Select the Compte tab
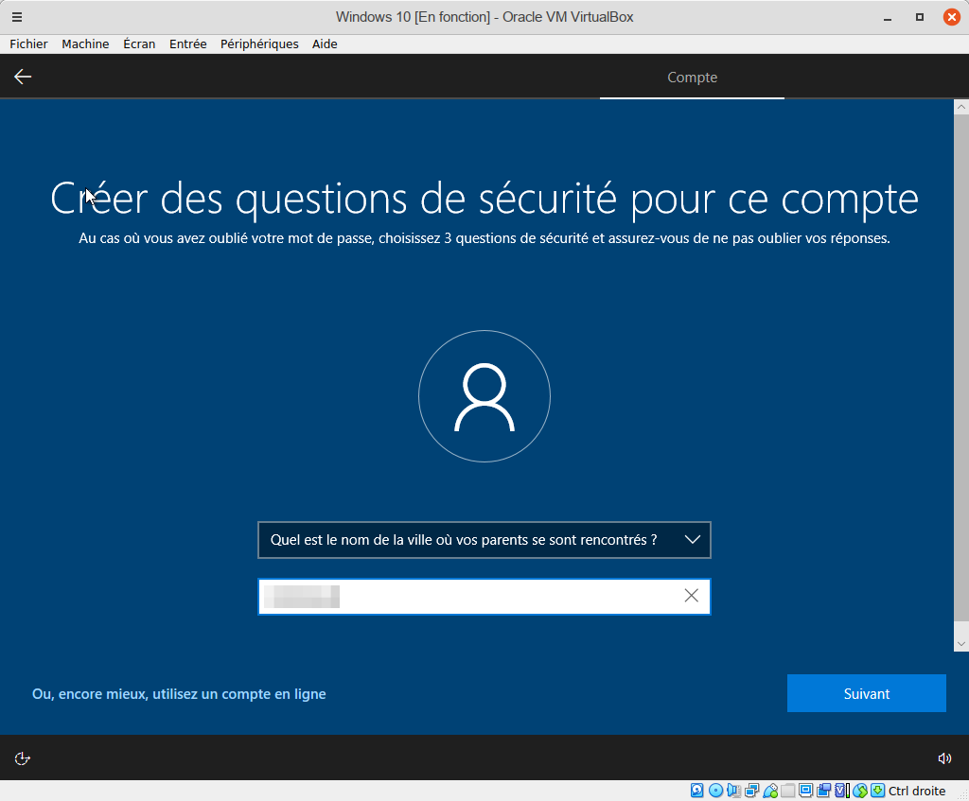Viewport: 969px width, 801px height. 692,78
